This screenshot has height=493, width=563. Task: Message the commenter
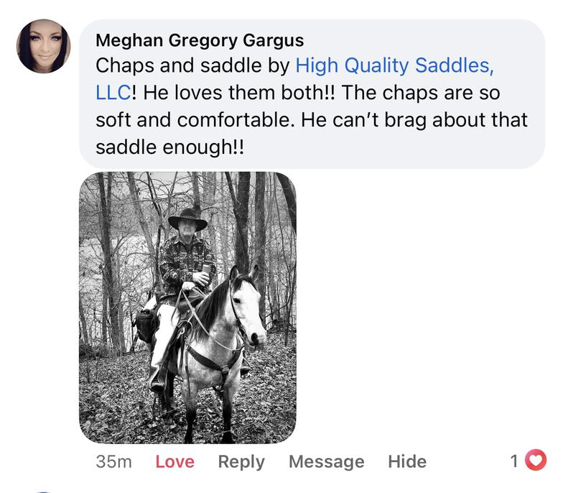326,461
